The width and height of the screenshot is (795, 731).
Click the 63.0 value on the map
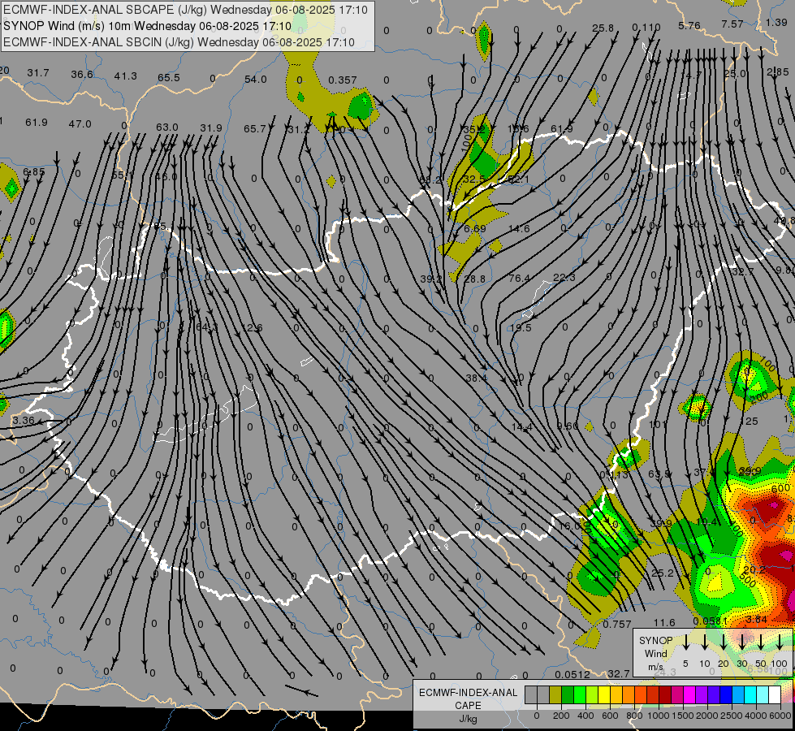click(166, 127)
